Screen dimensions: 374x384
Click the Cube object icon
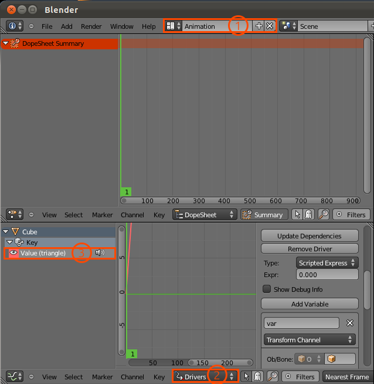click(15, 232)
